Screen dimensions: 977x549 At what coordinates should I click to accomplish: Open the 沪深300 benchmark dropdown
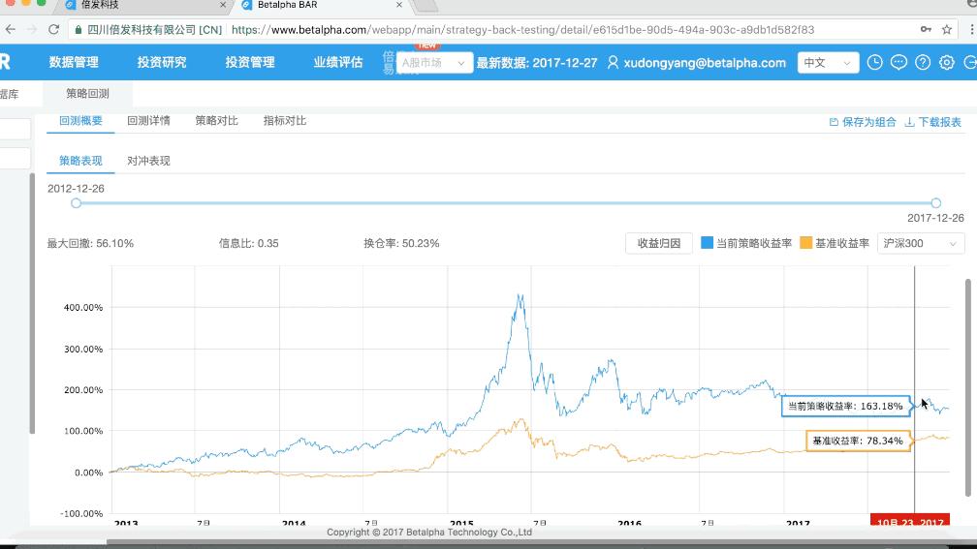[x=921, y=243]
